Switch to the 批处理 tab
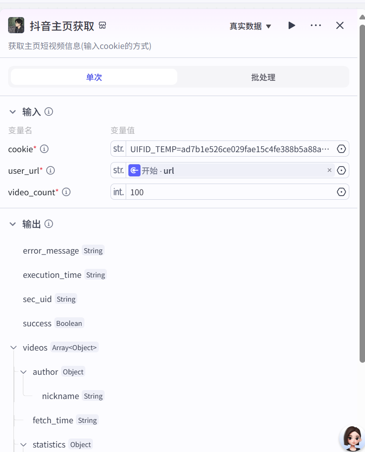This screenshot has width=365, height=452. click(x=263, y=77)
